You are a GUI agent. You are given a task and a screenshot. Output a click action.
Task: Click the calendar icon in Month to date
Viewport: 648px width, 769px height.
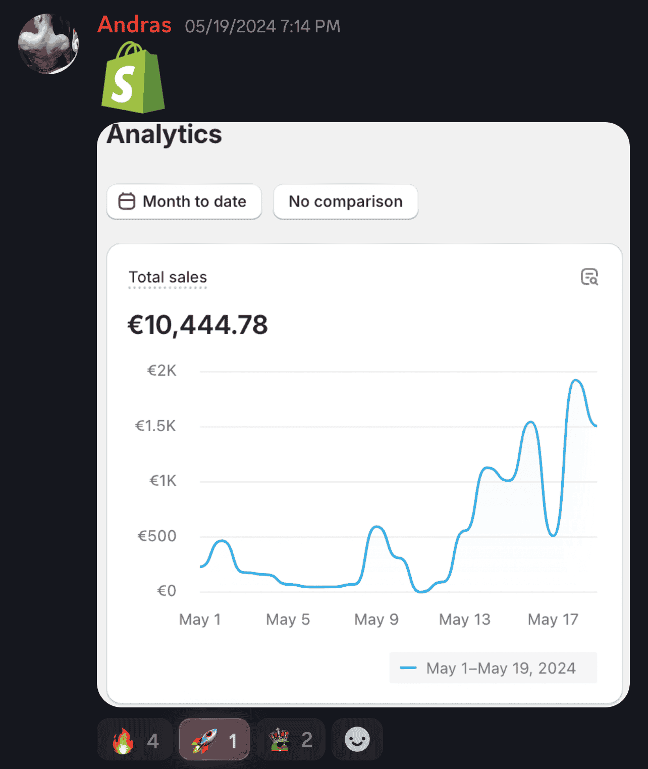(x=127, y=201)
